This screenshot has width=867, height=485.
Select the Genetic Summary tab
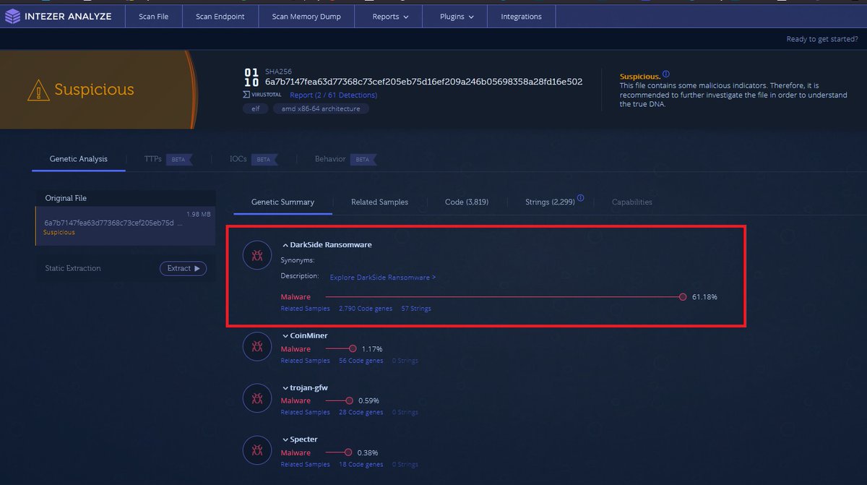pos(282,202)
